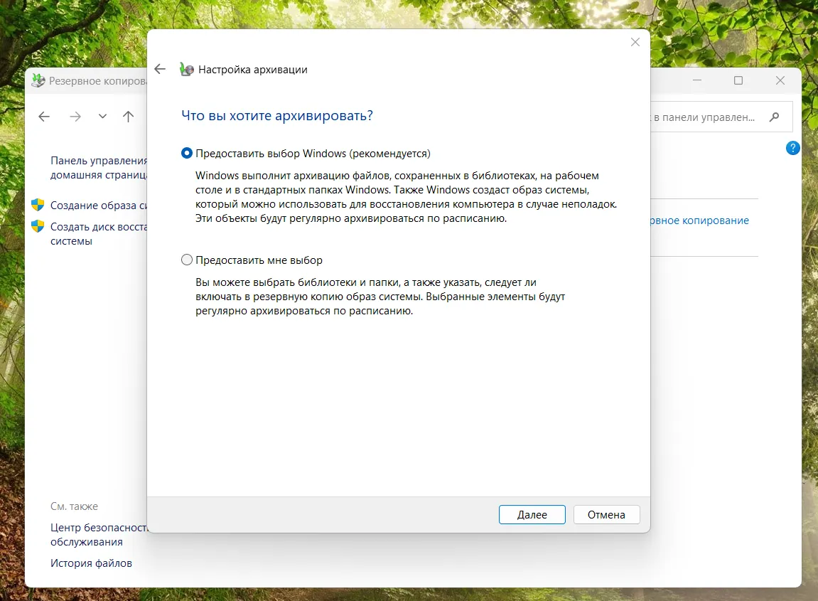Close the Настройка архивации dialog
Screen dimensions: 818x601
[635, 43]
